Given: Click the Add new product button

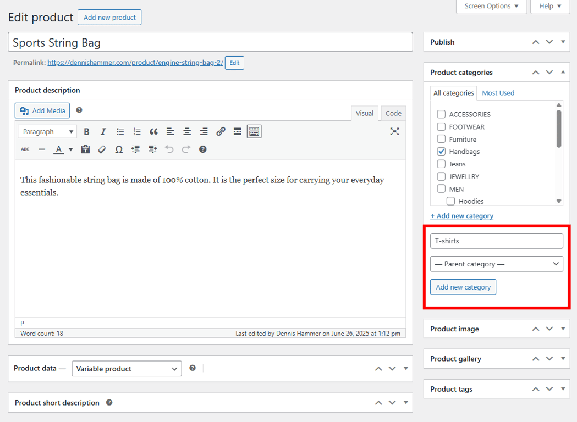Looking at the screenshot, I should (x=109, y=17).
